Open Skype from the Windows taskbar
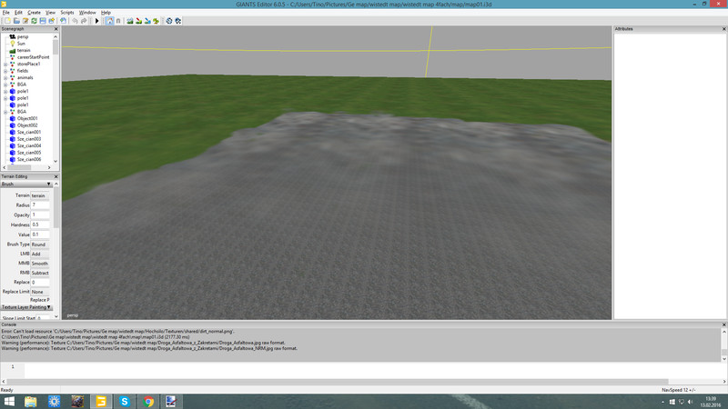The image size is (728, 409). (125, 401)
